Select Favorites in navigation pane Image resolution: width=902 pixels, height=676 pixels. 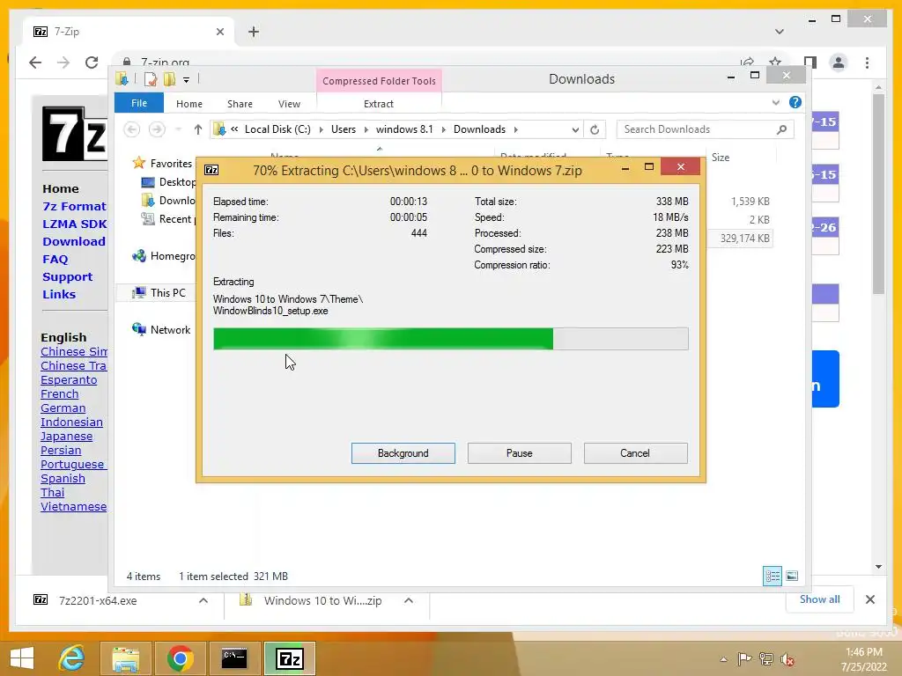(171, 163)
